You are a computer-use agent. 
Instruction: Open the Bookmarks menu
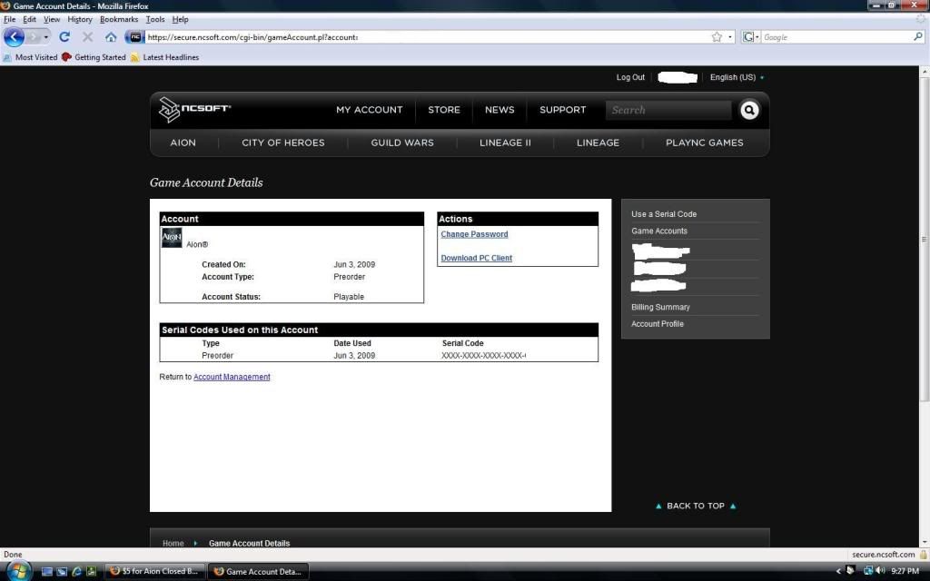(119, 19)
